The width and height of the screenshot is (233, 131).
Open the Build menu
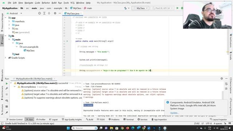[54, 3]
